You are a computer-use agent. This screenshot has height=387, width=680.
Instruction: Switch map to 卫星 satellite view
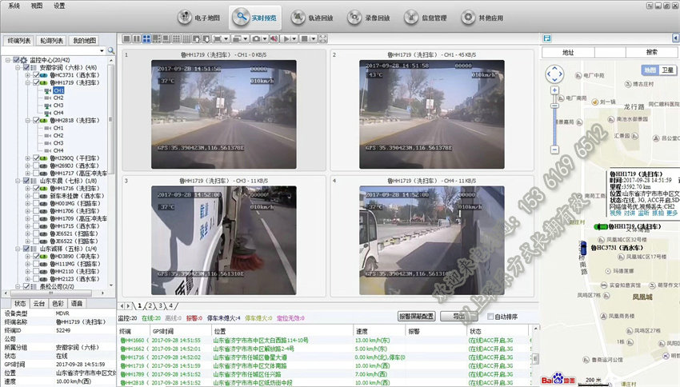[x=667, y=70]
